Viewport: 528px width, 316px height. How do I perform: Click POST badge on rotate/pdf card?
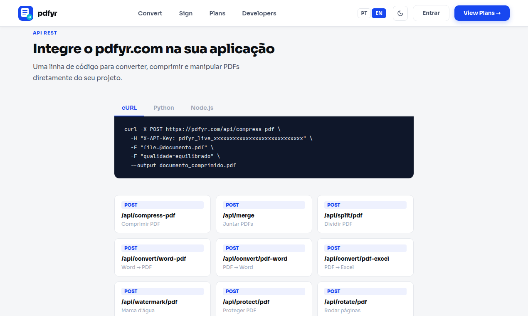[x=365, y=291]
